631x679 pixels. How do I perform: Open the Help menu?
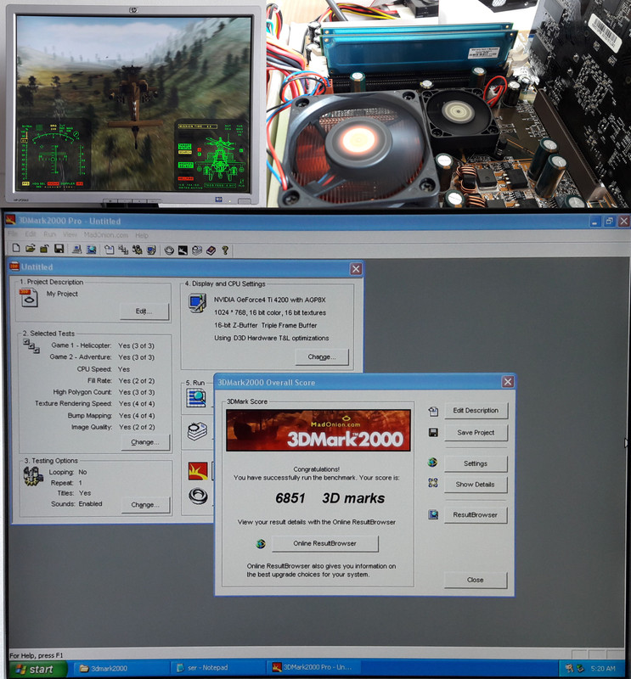[x=142, y=235]
